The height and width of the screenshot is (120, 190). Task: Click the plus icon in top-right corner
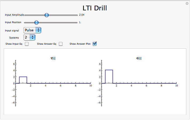point(187,3)
